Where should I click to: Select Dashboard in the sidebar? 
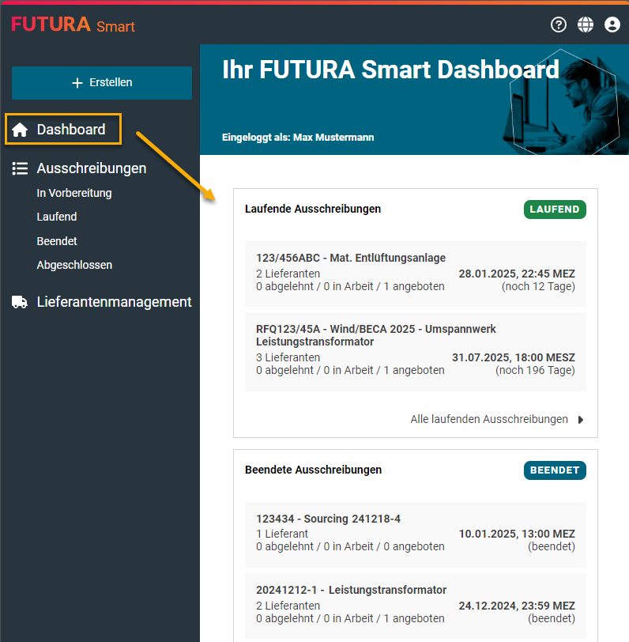[70, 130]
